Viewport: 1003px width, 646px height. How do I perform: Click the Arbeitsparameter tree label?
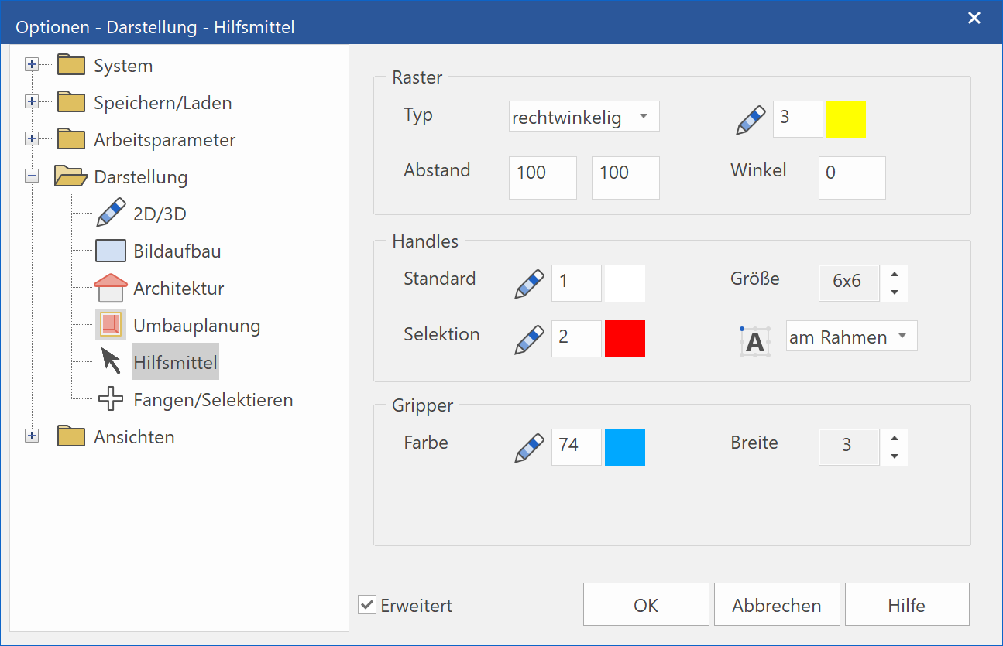pyautogui.click(x=164, y=140)
